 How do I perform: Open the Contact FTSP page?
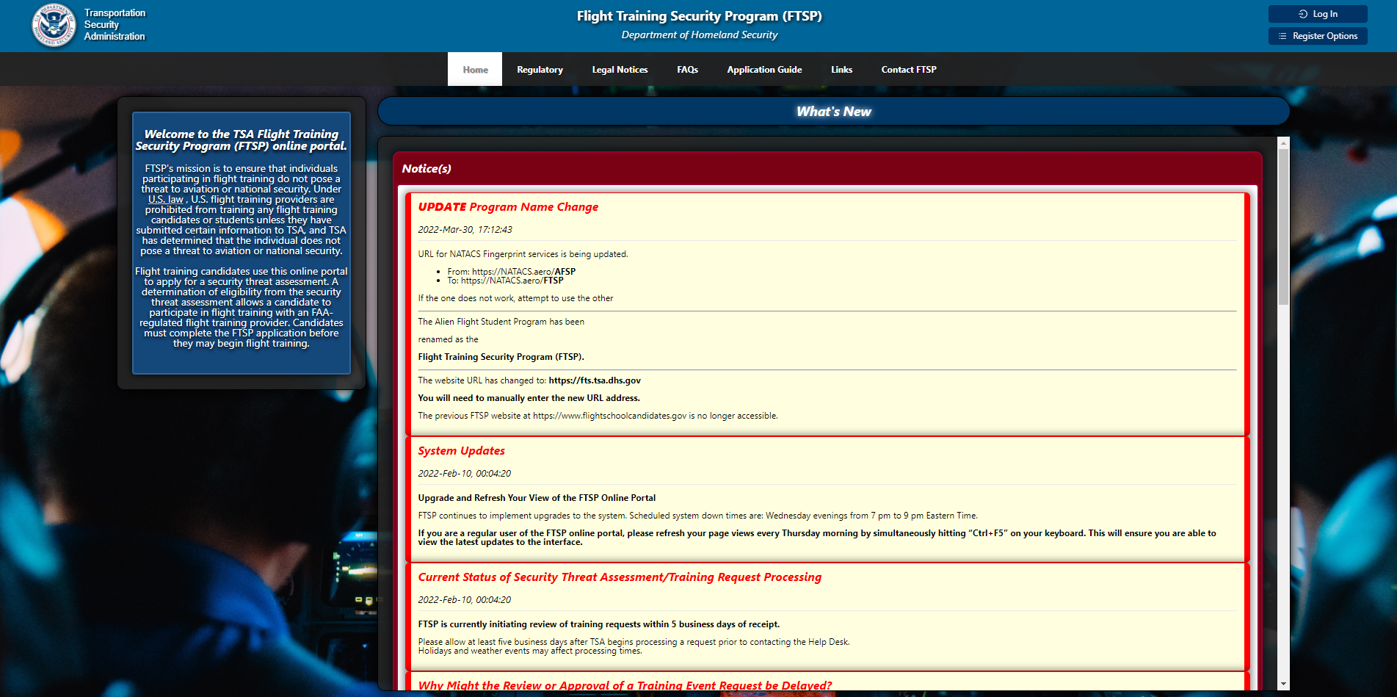coord(909,70)
